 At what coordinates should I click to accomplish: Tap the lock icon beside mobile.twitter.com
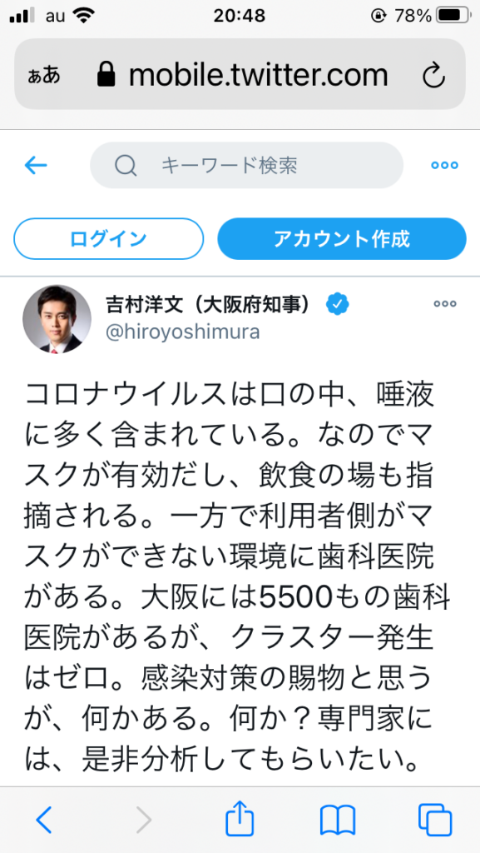tap(106, 75)
